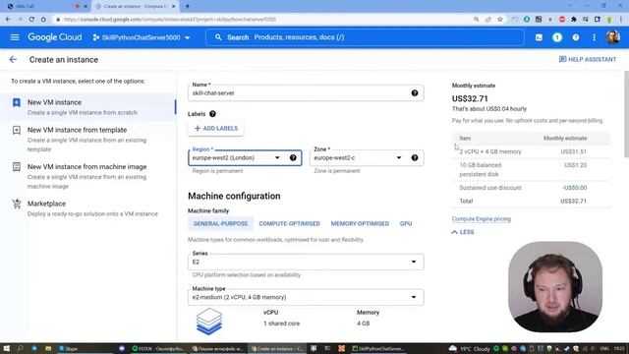Close the Create an instance tab
The image size is (629, 354).
pos(173,7)
